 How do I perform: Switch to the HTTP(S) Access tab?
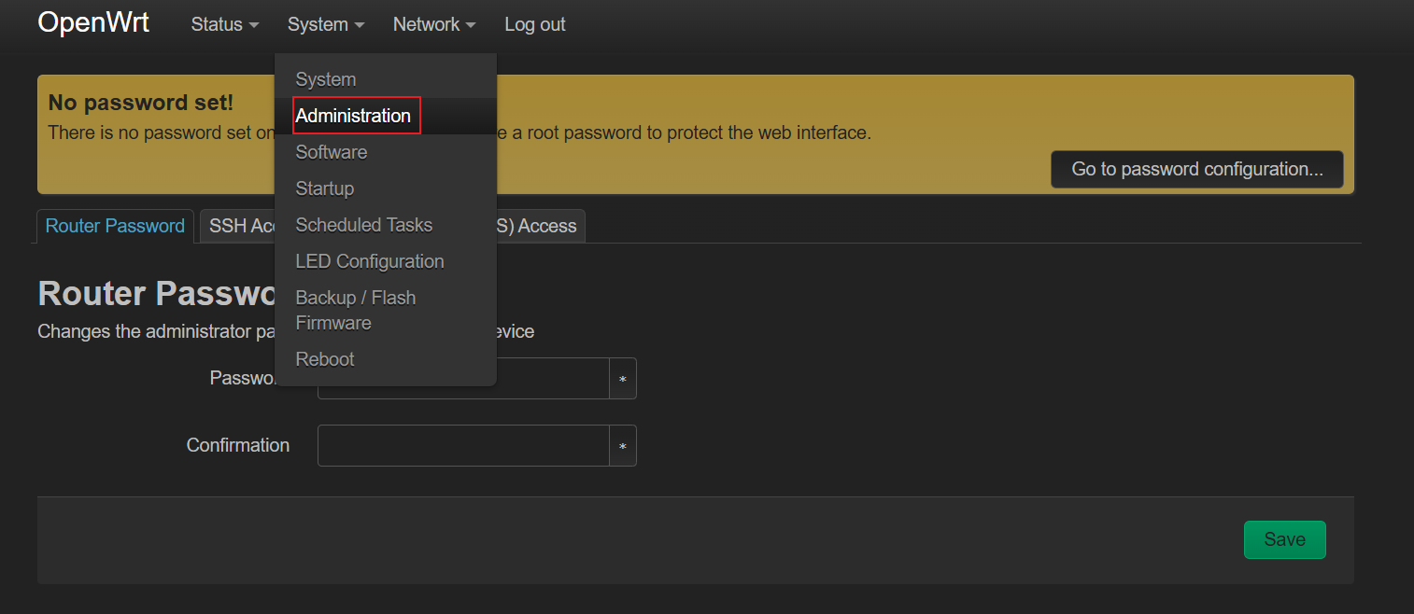pyautogui.click(x=542, y=227)
